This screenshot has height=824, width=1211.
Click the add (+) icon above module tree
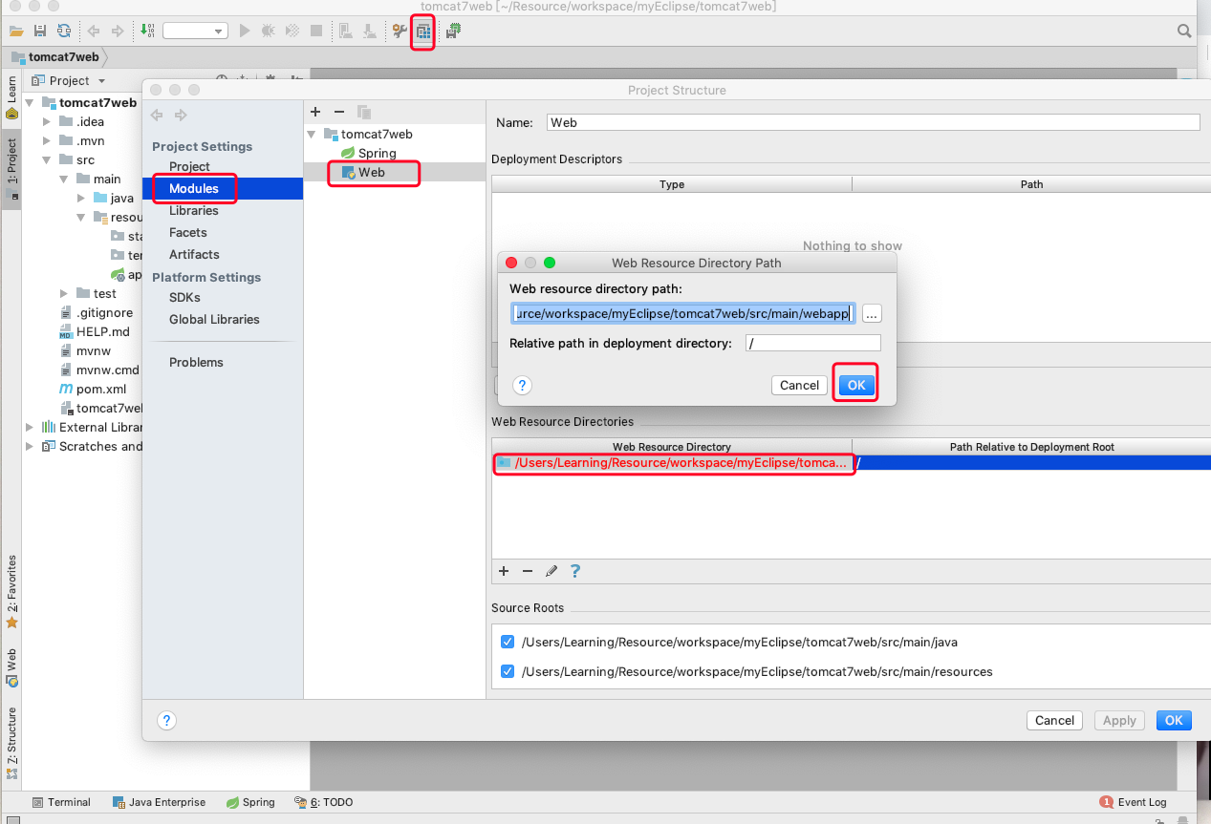[315, 113]
